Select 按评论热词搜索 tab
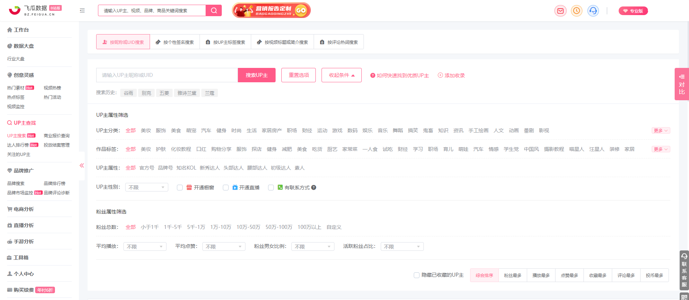The height and width of the screenshot is (300, 689). (x=339, y=42)
